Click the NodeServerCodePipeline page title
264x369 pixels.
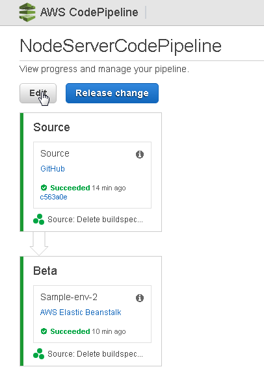120,46
